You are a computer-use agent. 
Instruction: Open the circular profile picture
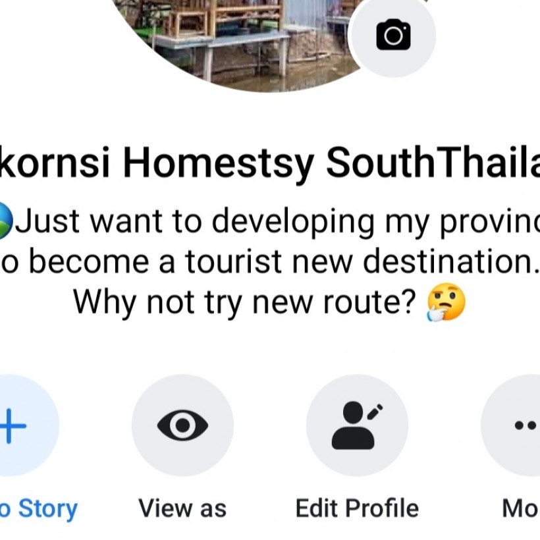pos(238,45)
